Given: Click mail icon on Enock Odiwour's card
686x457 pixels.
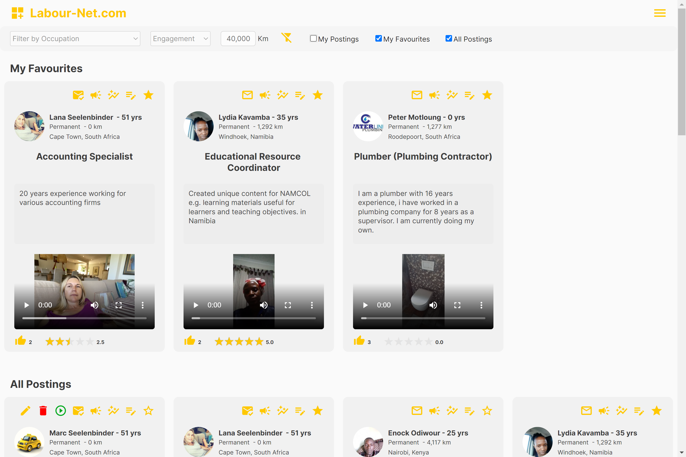Looking at the screenshot, I should pyautogui.click(x=417, y=411).
